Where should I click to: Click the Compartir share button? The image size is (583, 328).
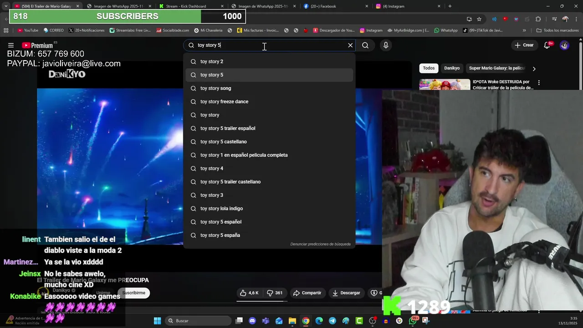(307, 293)
